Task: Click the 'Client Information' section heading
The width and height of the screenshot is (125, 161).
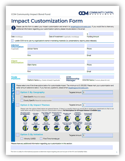Action: click(x=17, y=62)
